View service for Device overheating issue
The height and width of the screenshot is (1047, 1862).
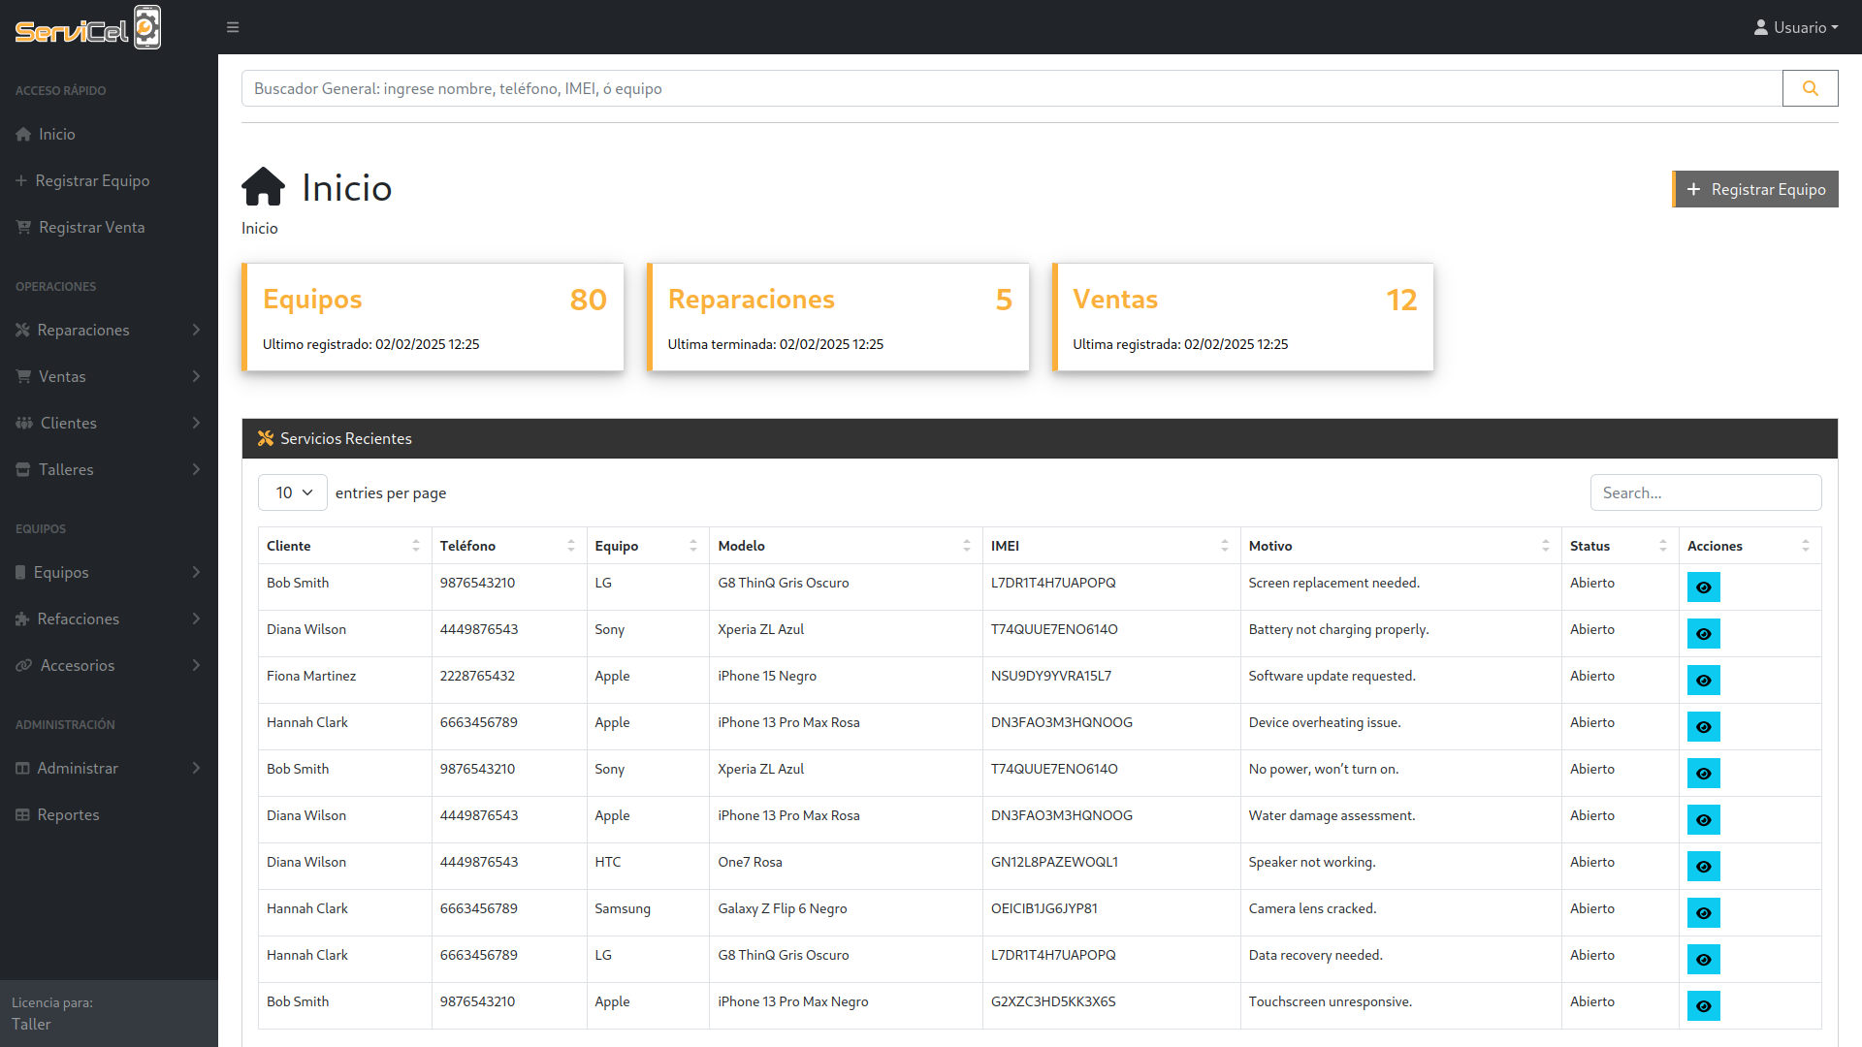pos(1703,727)
